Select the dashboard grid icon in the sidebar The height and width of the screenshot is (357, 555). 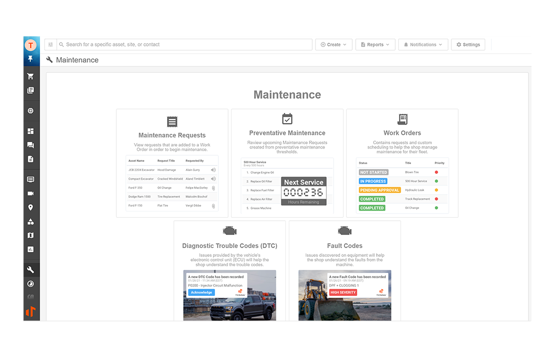[x=31, y=130]
